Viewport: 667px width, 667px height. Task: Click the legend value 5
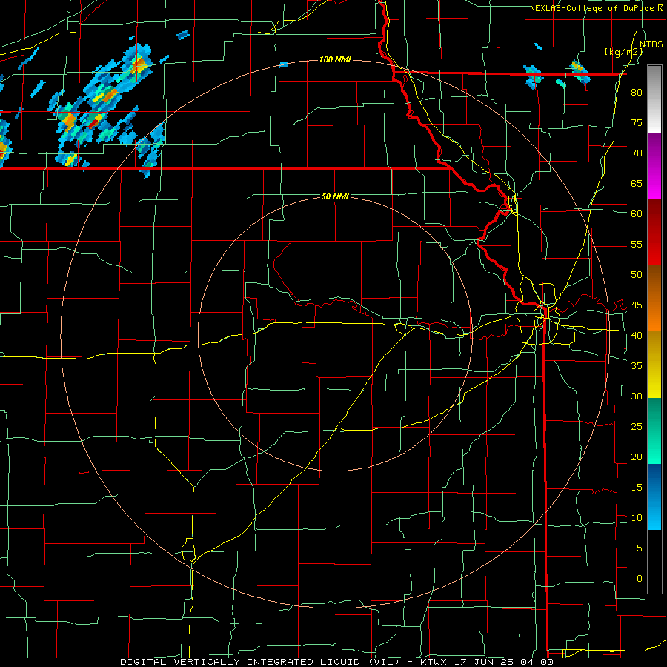[640, 548]
